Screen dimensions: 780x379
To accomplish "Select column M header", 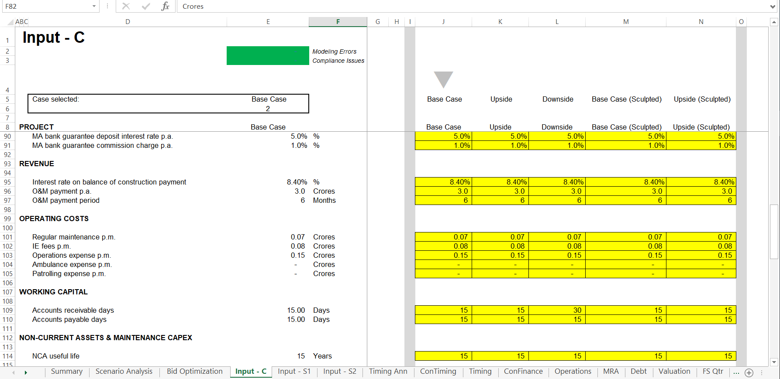I will pyautogui.click(x=626, y=22).
